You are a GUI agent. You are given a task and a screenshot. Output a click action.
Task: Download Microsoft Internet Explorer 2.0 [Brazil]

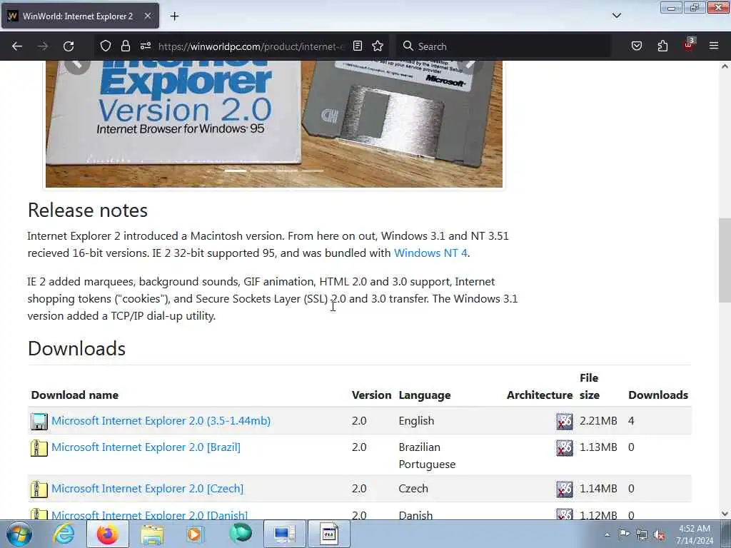146,447
